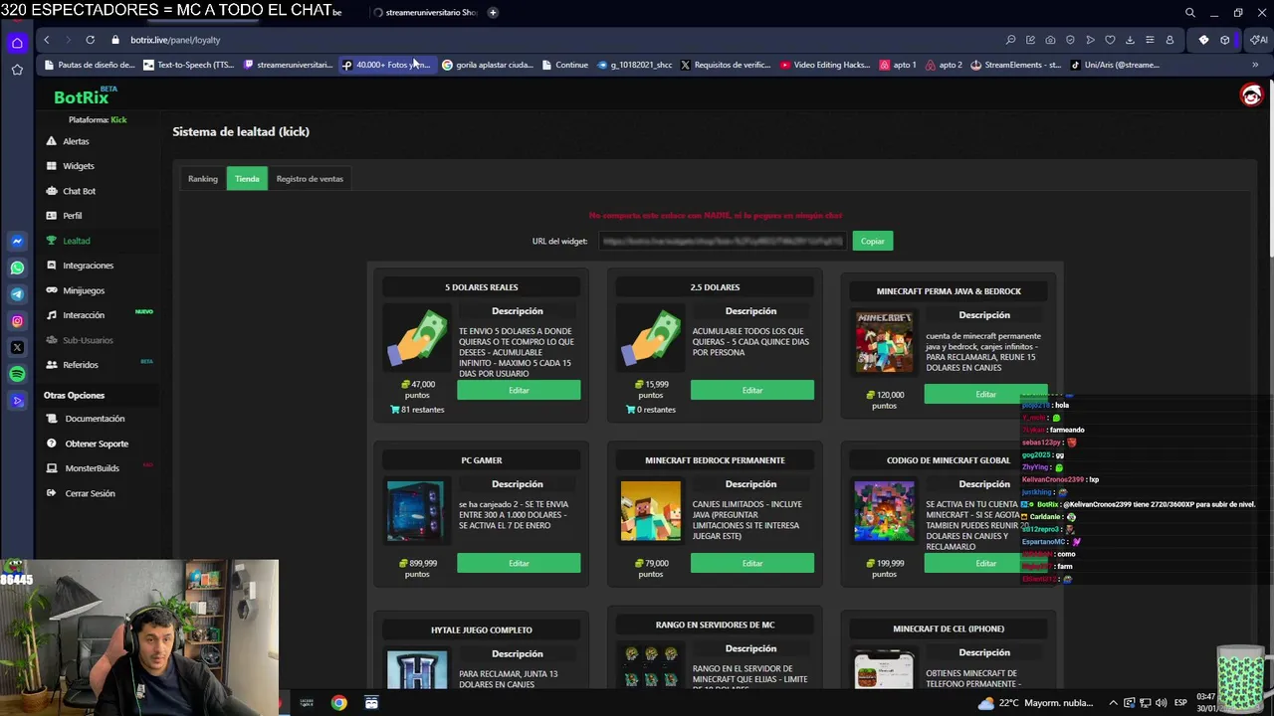
Task: Open Integraciones in the sidebar
Action: coord(88,266)
